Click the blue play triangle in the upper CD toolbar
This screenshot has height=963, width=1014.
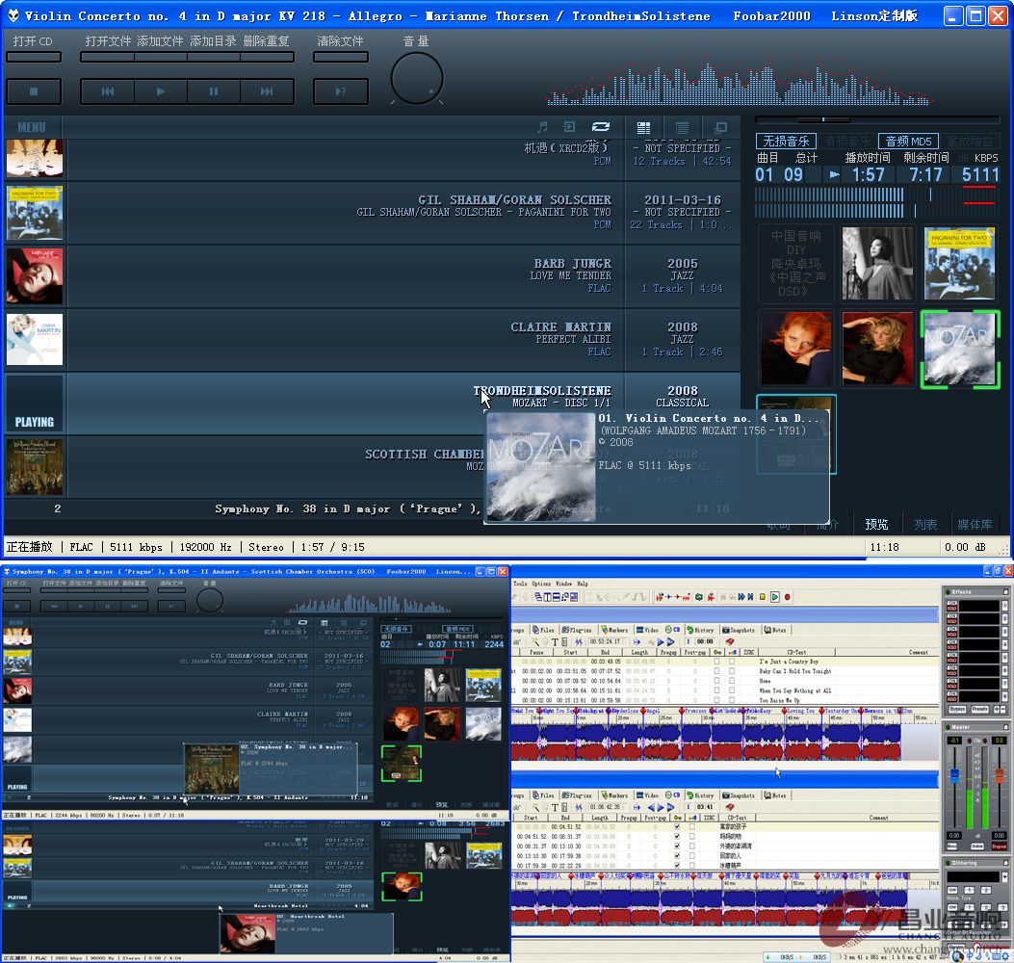click(x=661, y=642)
